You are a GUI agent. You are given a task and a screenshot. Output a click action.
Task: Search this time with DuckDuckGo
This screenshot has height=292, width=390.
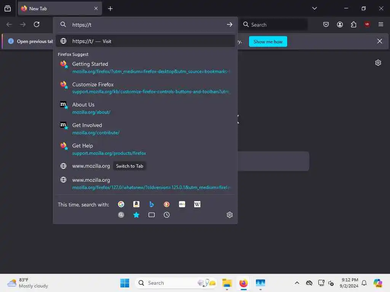click(167, 204)
